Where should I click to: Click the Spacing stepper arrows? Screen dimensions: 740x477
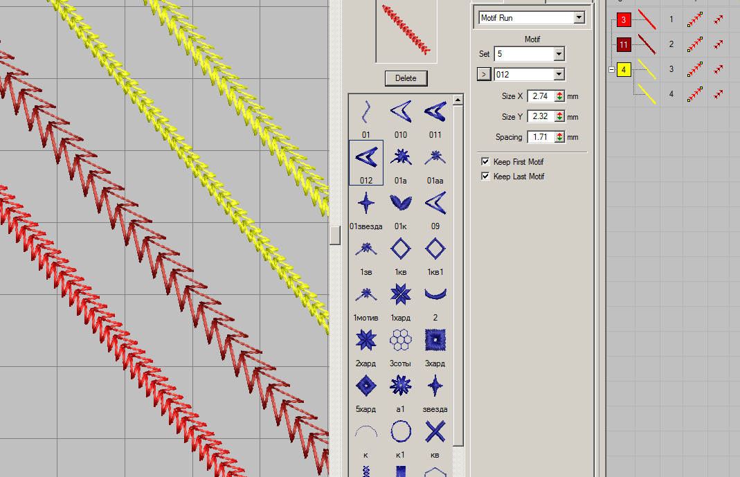point(560,137)
